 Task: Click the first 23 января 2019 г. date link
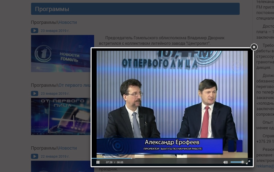pos(55,31)
